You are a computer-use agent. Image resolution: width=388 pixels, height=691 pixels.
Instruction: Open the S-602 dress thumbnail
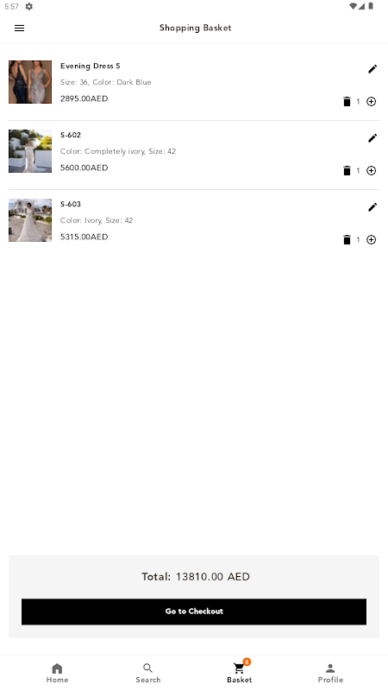(30, 151)
